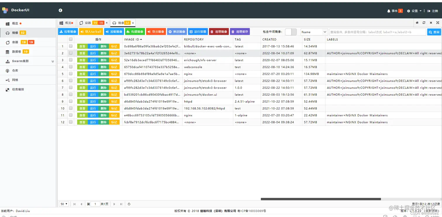Open 数据卷 in the sidebar
Viewport: 442px width, 217px height.
tap(28, 52)
